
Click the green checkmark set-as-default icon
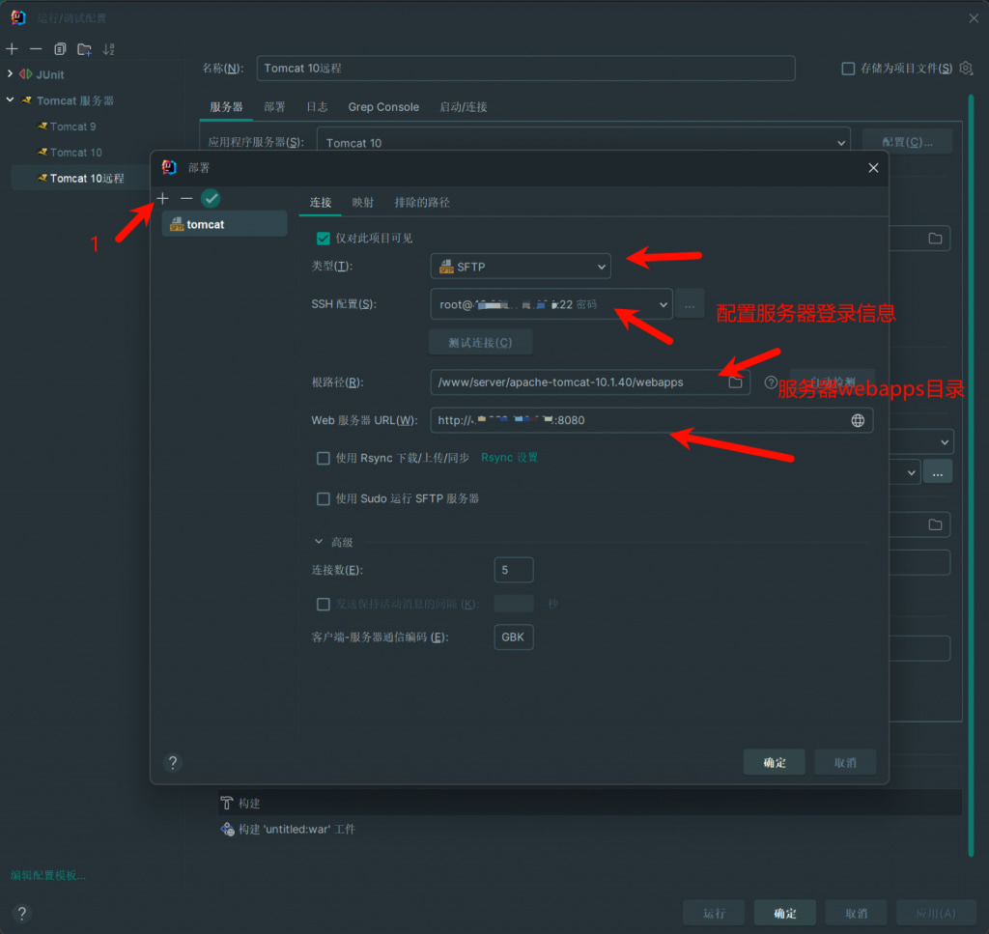click(211, 198)
